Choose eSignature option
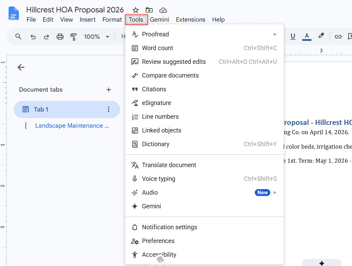 [205, 103]
